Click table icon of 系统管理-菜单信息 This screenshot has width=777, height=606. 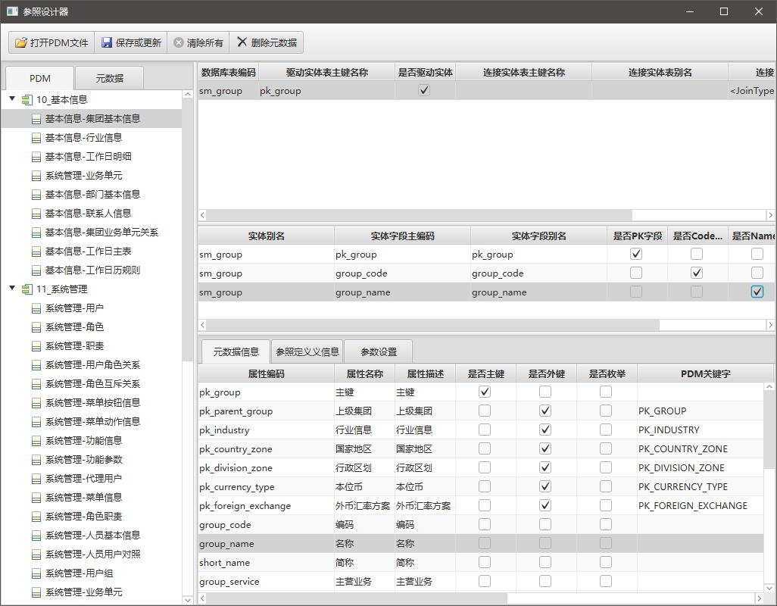(36, 498)
